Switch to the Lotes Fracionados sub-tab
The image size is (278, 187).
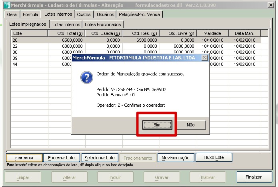103,24
